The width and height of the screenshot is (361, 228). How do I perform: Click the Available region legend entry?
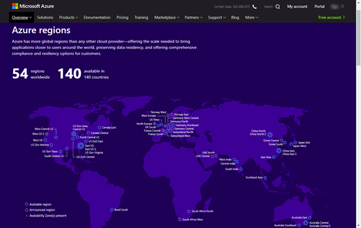pos(39,205)
